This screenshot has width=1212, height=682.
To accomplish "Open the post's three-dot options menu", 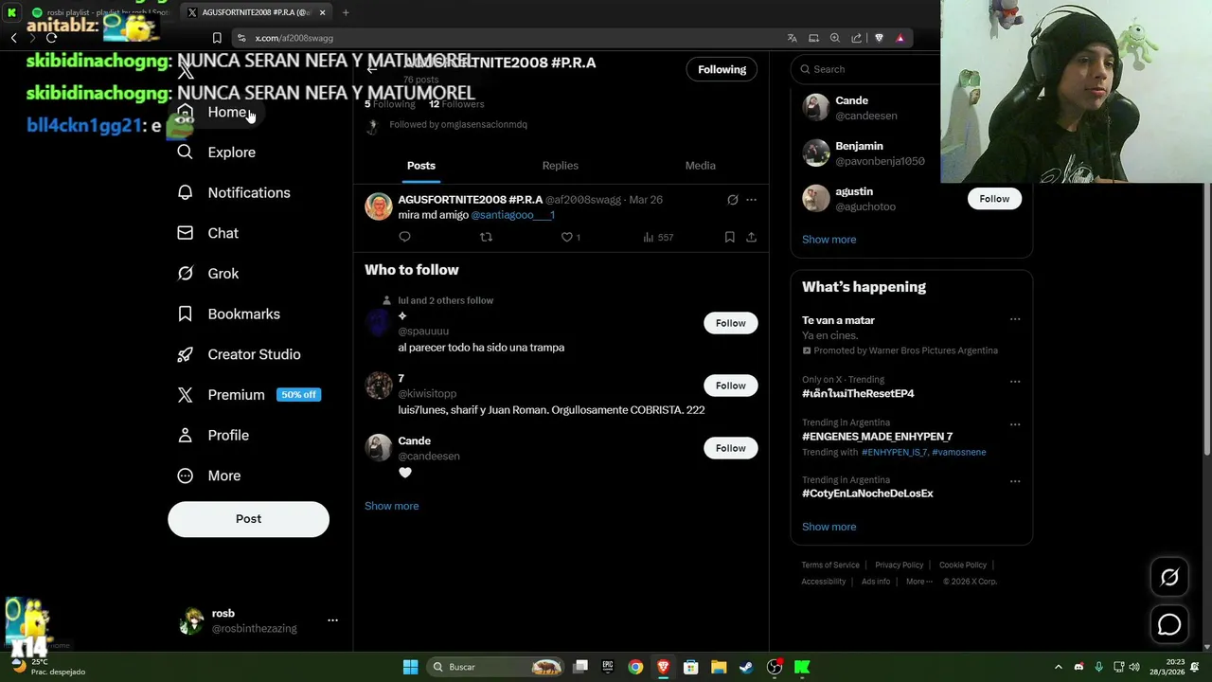I will coord(751,200).
